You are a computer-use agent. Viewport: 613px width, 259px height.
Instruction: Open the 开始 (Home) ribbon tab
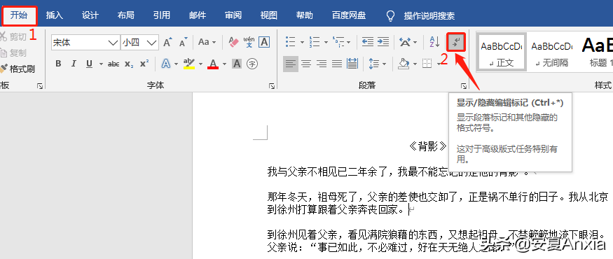coord(19,15)
